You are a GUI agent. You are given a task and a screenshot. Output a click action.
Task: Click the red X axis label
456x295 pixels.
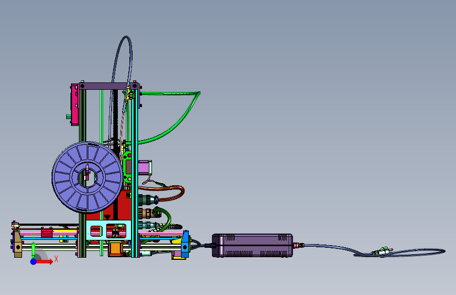[56, 259]
